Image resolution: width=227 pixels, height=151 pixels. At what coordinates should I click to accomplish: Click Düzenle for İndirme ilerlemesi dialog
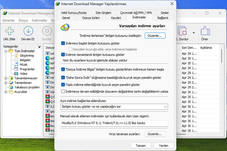tap(155, 36)
